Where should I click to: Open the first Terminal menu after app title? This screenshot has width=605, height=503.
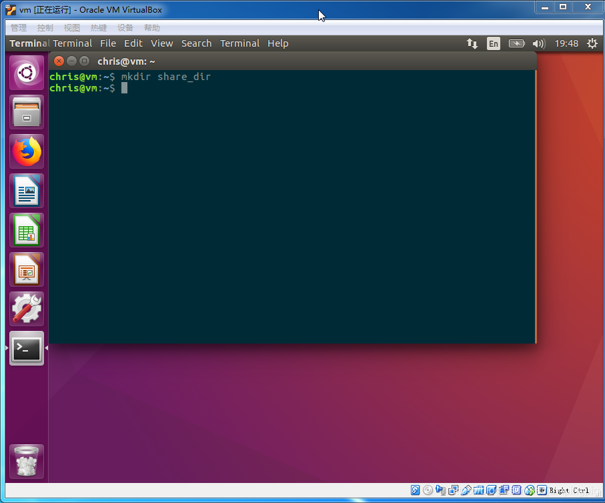73,43
